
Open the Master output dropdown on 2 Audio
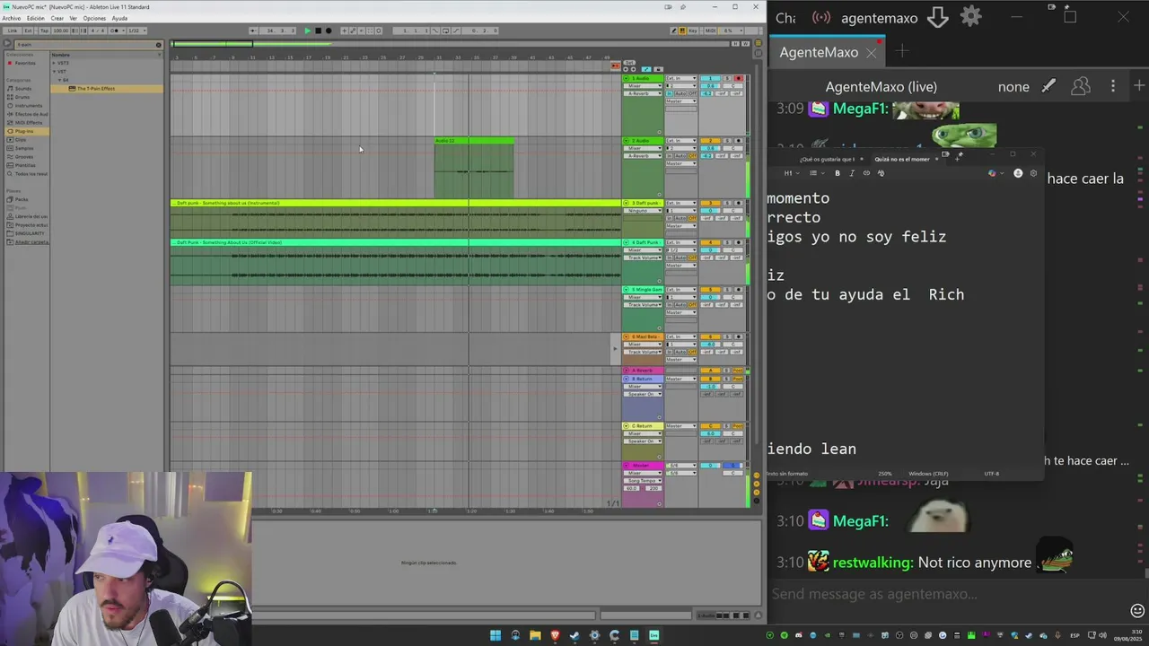681,163
